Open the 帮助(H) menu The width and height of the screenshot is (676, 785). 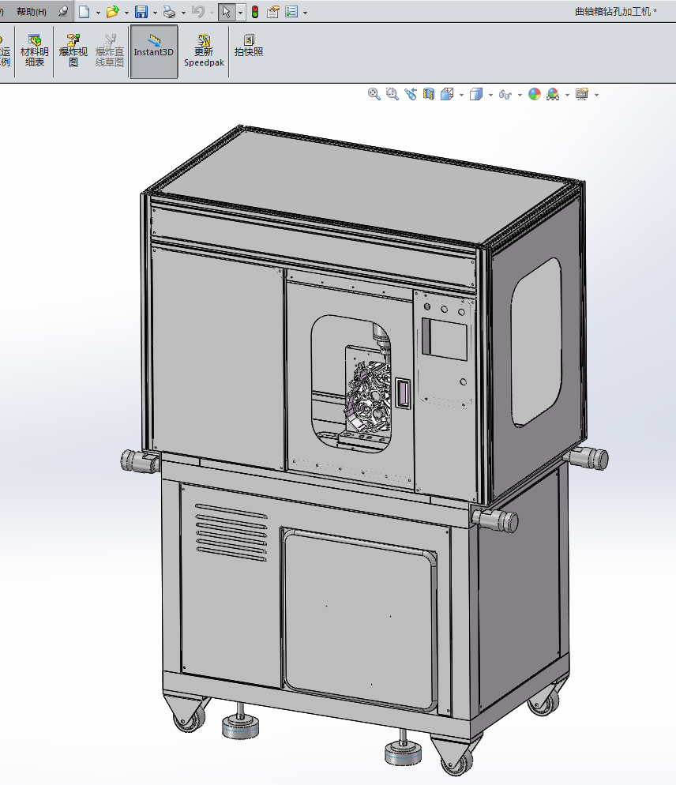click(31, 12)
